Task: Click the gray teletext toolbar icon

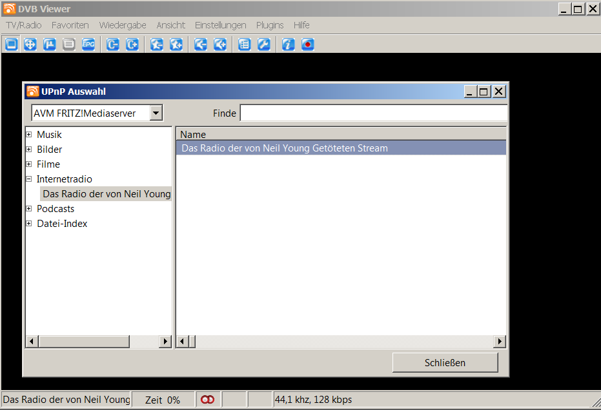Action: 69,44
